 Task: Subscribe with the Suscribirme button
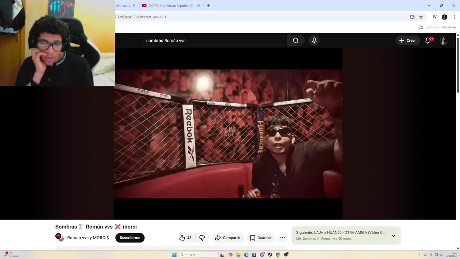130,238
